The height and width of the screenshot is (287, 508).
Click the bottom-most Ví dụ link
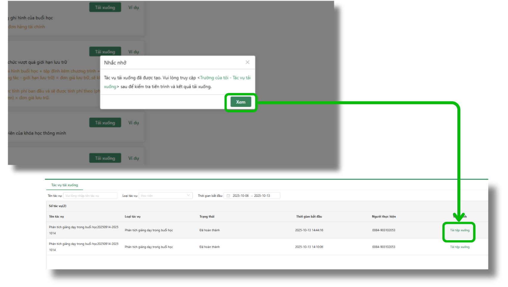[133, 158]
